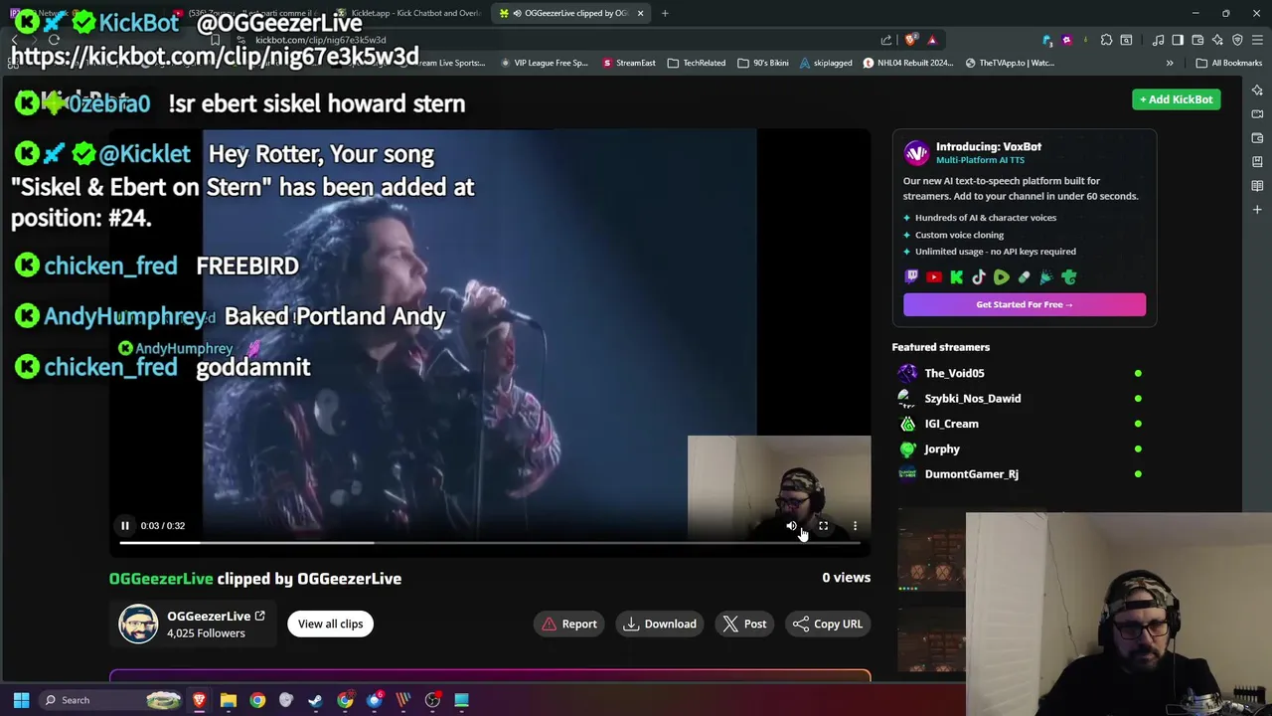
Task: Click the share page icon in address bar
Action: click(x=886, y=40)
